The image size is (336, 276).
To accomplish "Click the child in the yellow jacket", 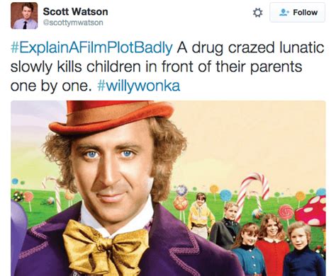I will click(x=200, y=214).
